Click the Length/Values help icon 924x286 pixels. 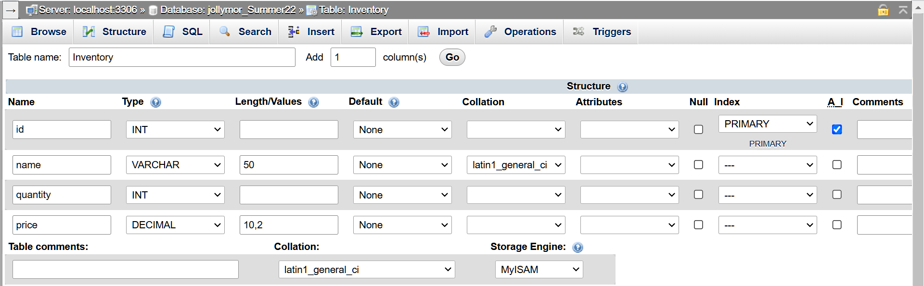313,102
